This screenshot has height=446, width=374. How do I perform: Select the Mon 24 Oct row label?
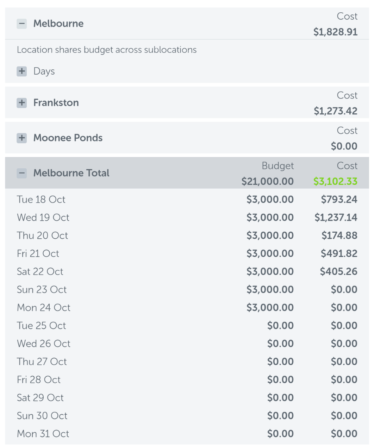tap(44, 308)
